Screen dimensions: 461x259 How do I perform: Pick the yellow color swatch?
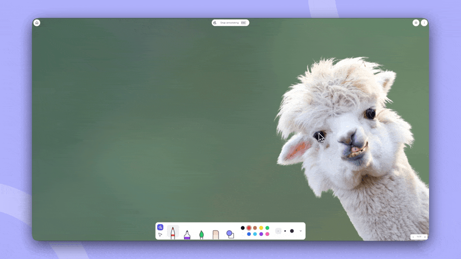[x=261, y=228]
